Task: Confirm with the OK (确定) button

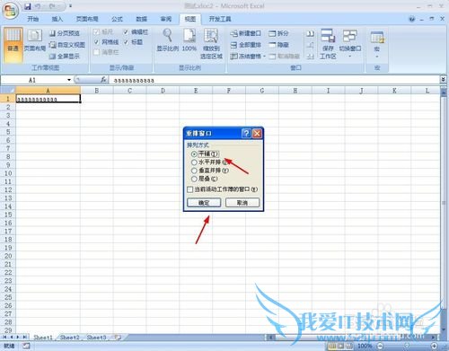Action: (x=204, y=203)
